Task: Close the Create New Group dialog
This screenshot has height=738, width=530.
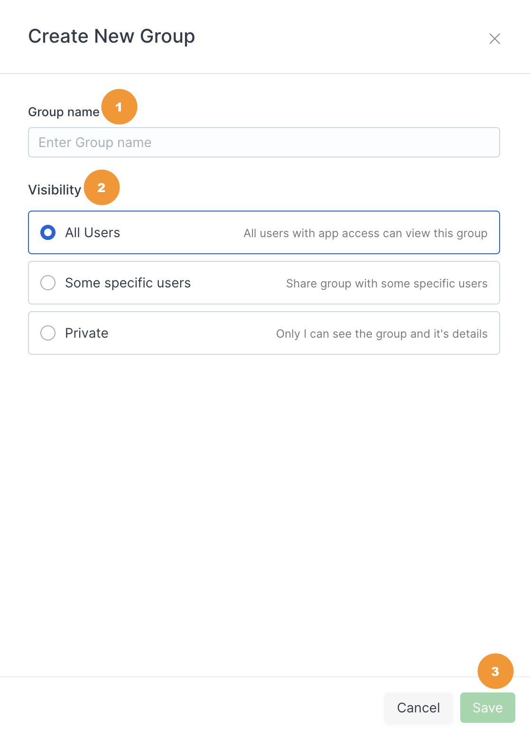Action: [494, 39]
